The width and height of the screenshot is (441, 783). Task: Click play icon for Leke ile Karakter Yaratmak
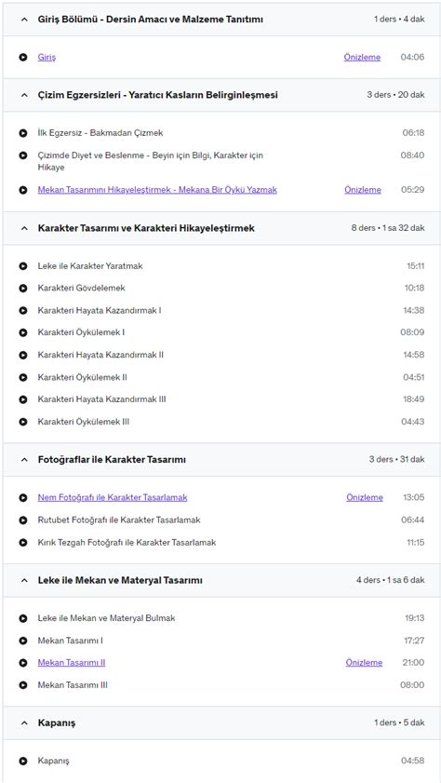click(x=23, y=266)
